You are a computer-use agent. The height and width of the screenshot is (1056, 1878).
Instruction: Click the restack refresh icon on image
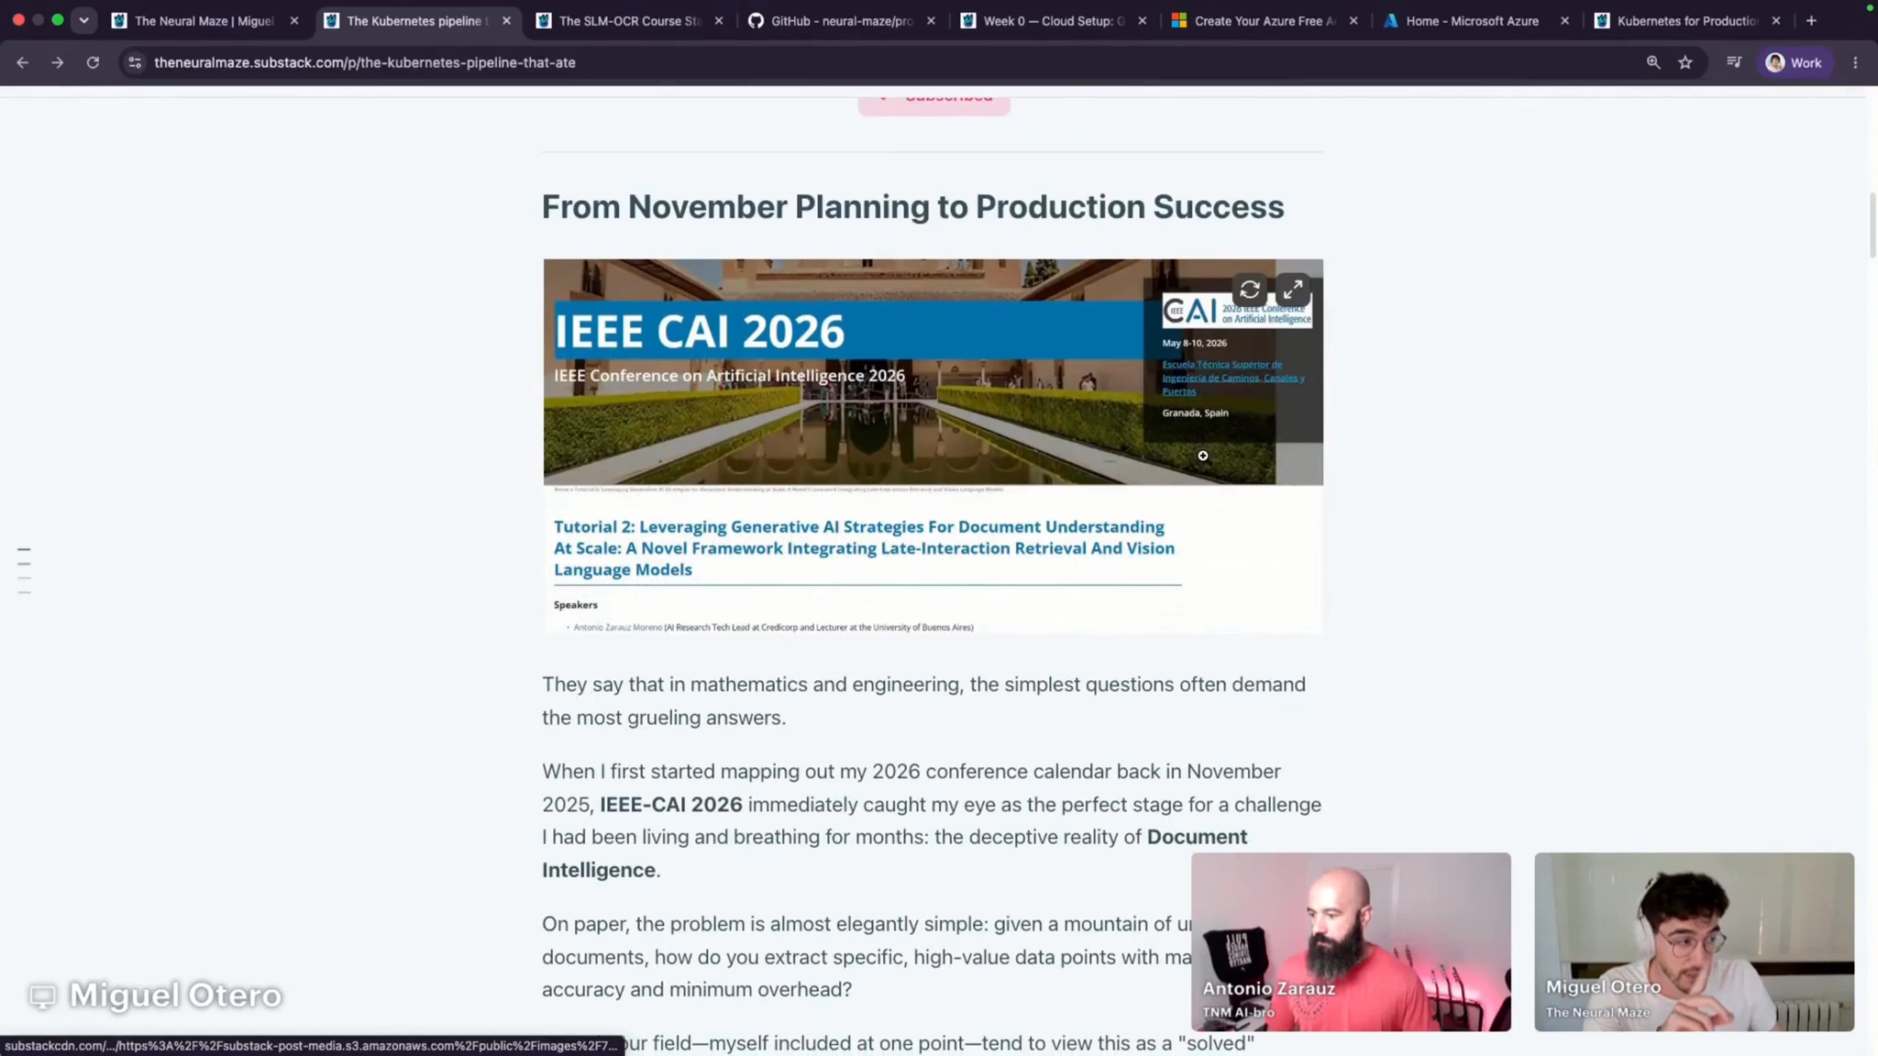pyautogui.click(x=1250, y=290)
